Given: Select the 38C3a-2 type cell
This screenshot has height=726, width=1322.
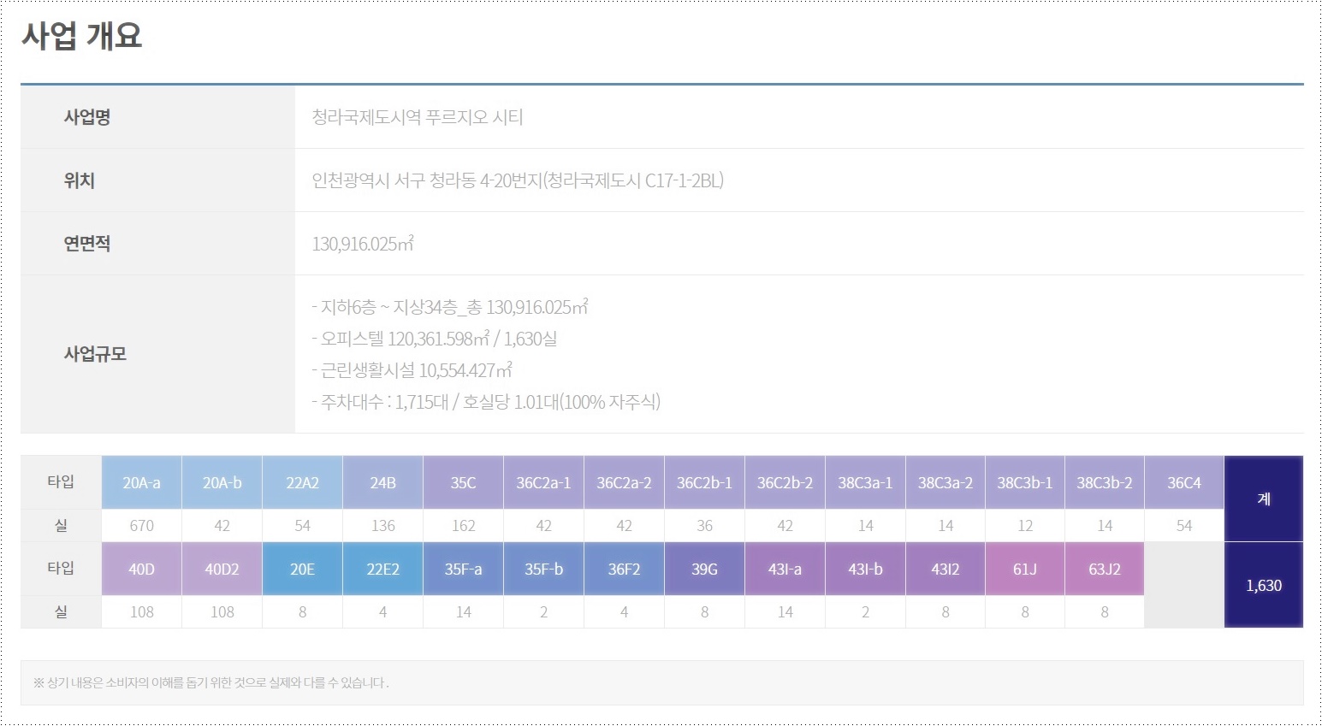Looking at the screenshot, I should (x=946, y=483).
